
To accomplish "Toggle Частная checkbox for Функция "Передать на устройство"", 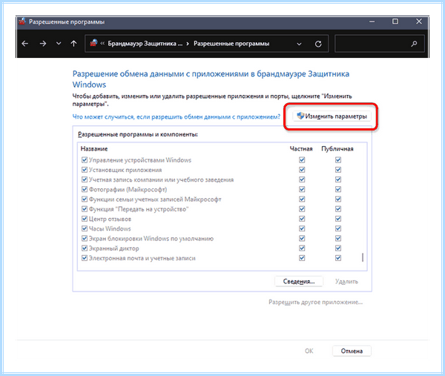I will click(x=302, y=209).
